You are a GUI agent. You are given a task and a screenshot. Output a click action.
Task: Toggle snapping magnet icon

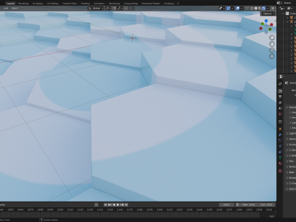(115, 8)
